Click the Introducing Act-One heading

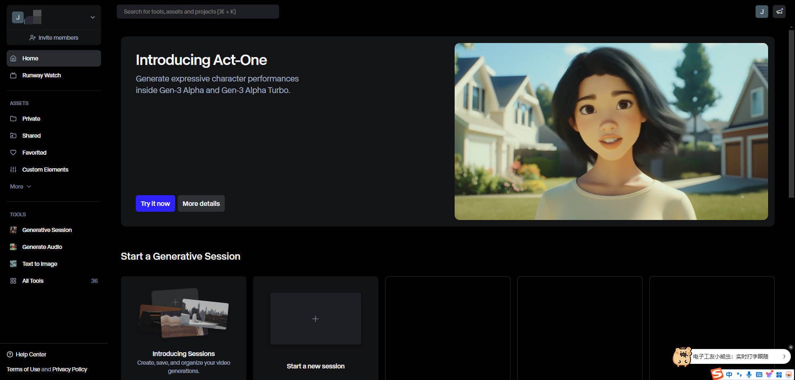click(x=201, y=60)
